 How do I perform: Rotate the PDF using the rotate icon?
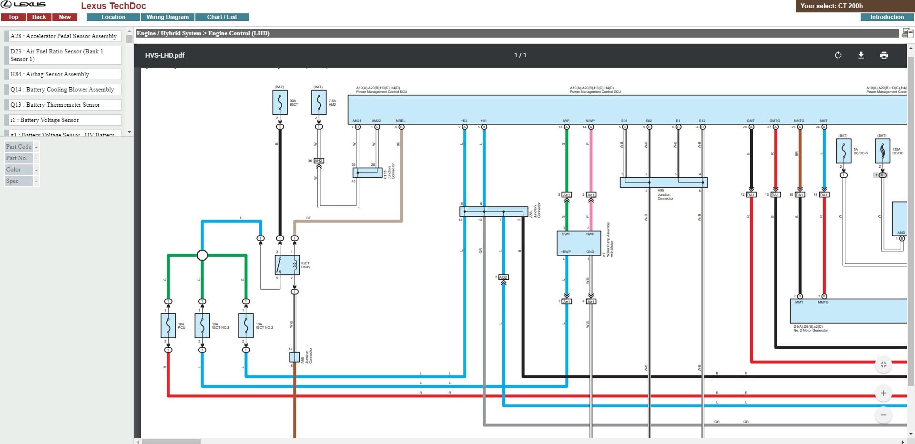[x=838, y=55]
